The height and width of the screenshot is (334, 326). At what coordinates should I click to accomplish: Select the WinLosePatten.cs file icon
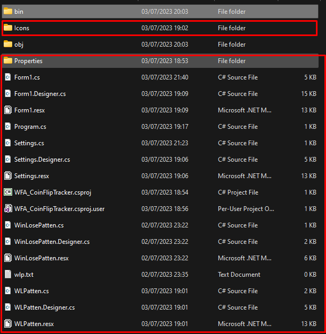pyautogui.click(x=8, y=225)
